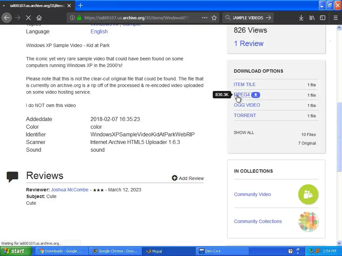Open the ITEM TILE download option

244,84
